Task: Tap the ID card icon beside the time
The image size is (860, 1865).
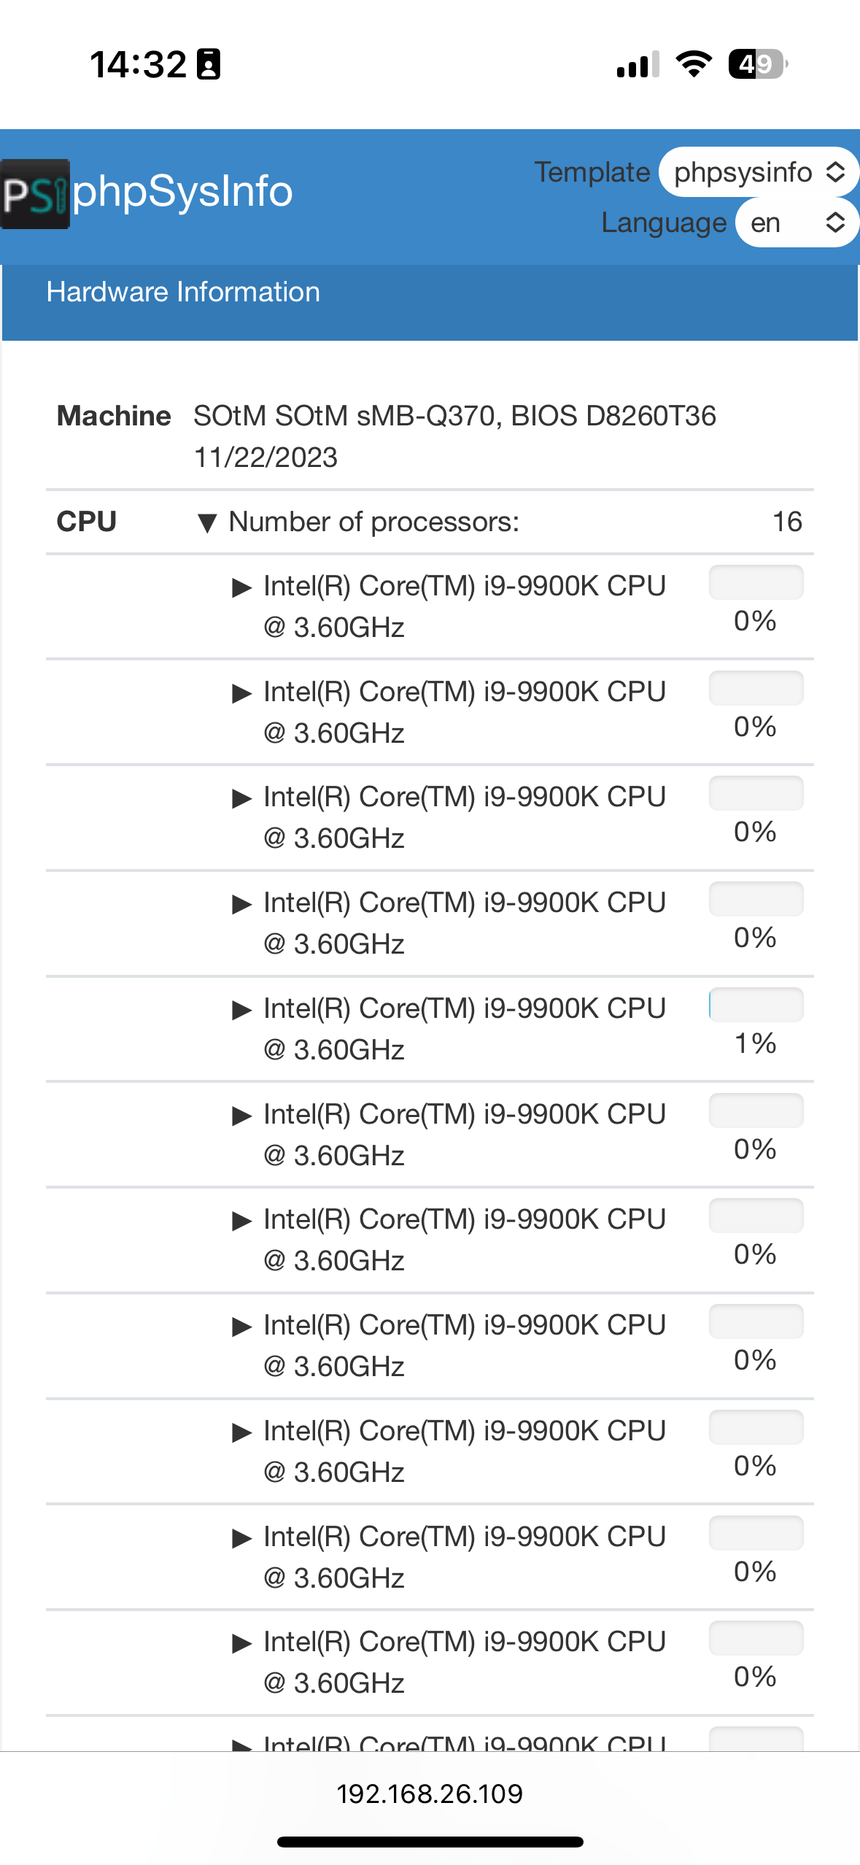Action: pos(209,64)
